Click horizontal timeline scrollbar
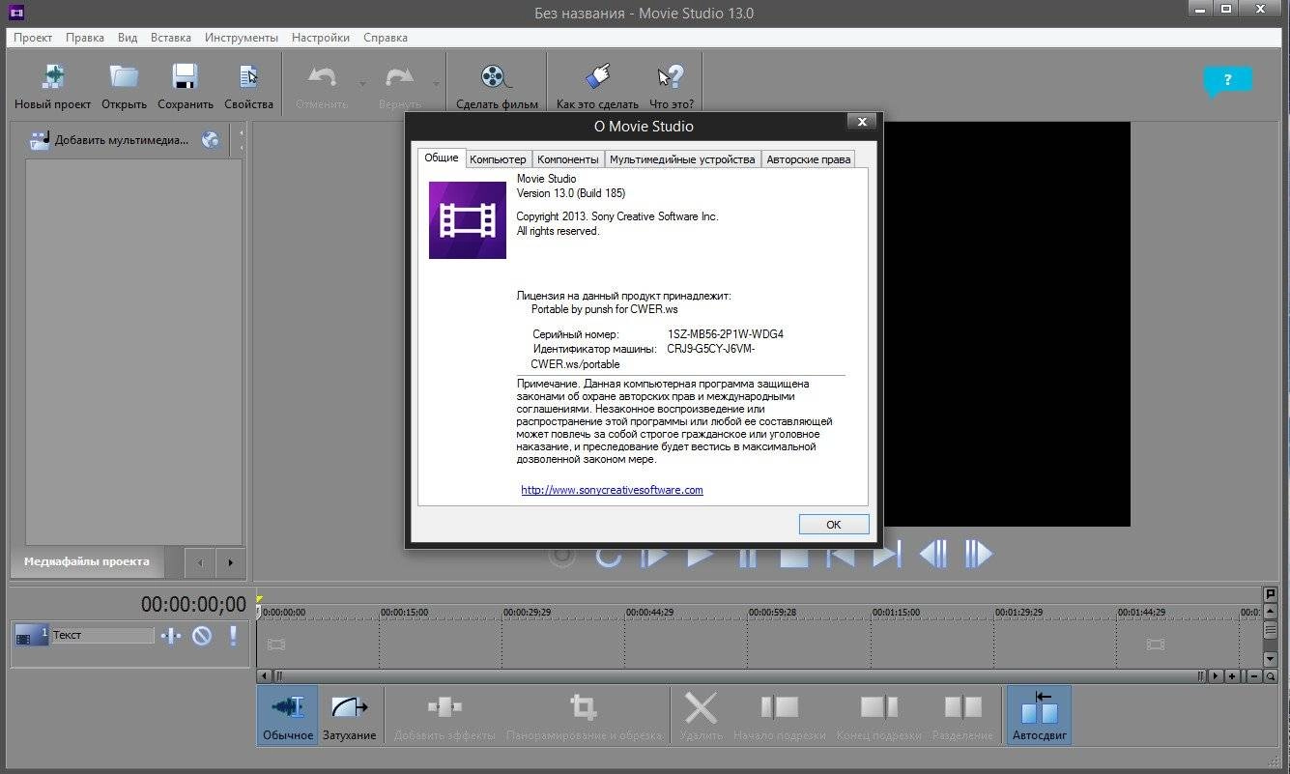This screenshot has height=774, width=1290. tap(739, 676)
